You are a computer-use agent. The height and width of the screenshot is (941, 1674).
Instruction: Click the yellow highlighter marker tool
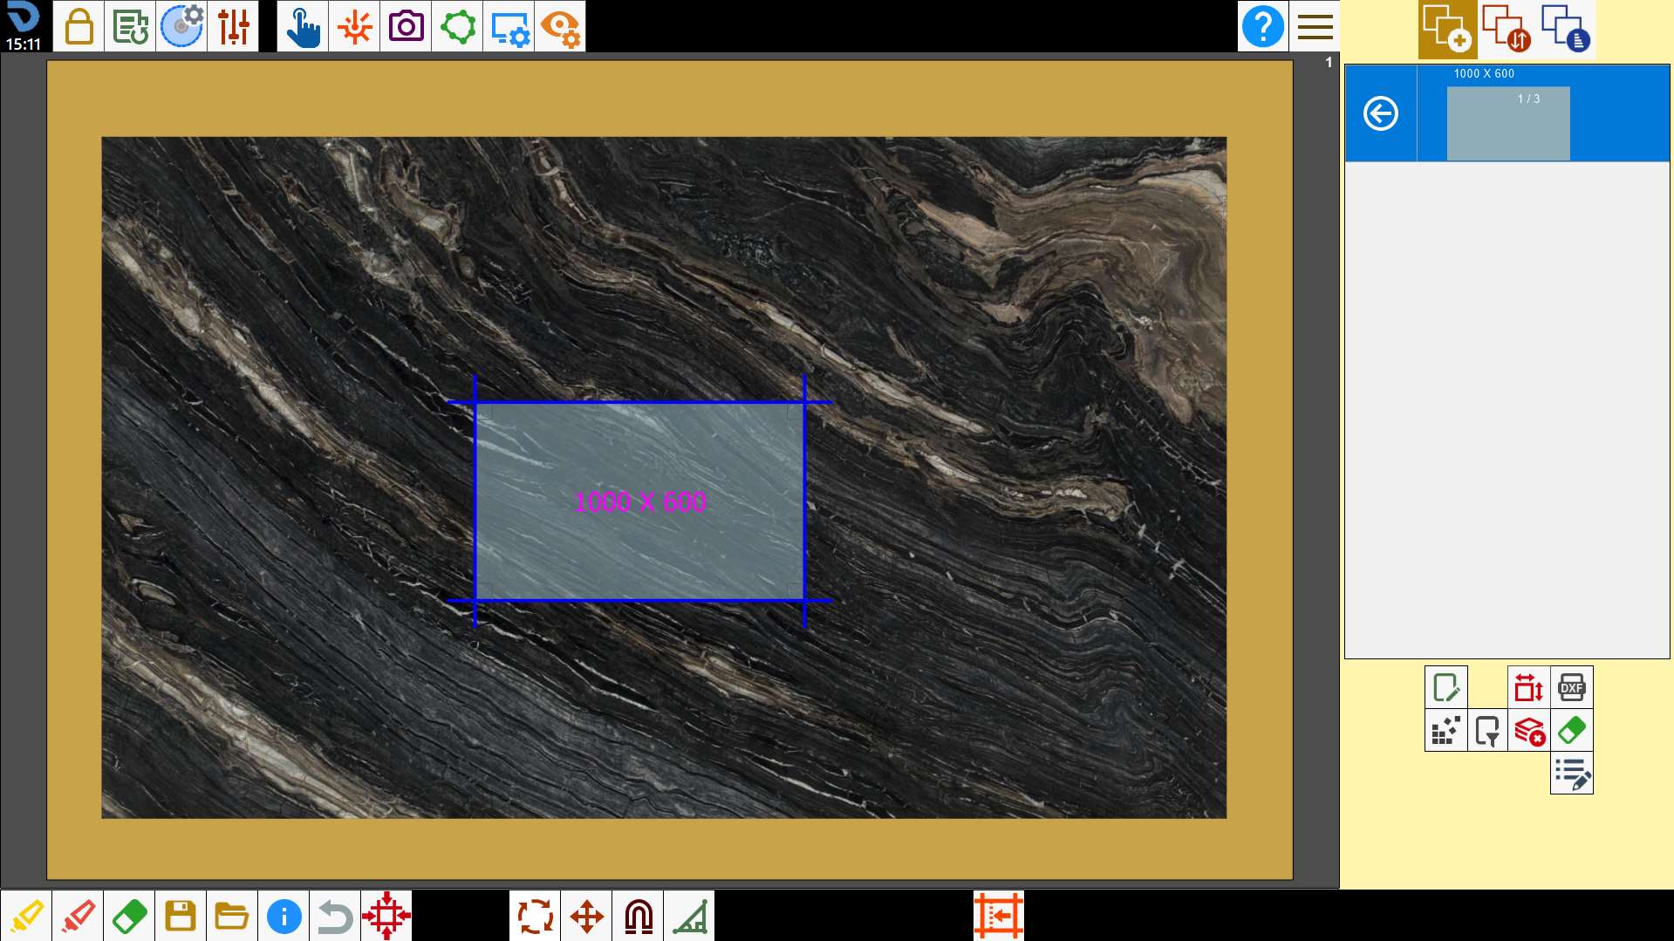click(x=26, y=916)
